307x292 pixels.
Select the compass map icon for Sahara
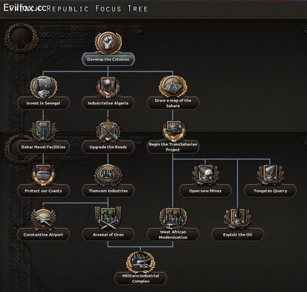click(173, 86)
